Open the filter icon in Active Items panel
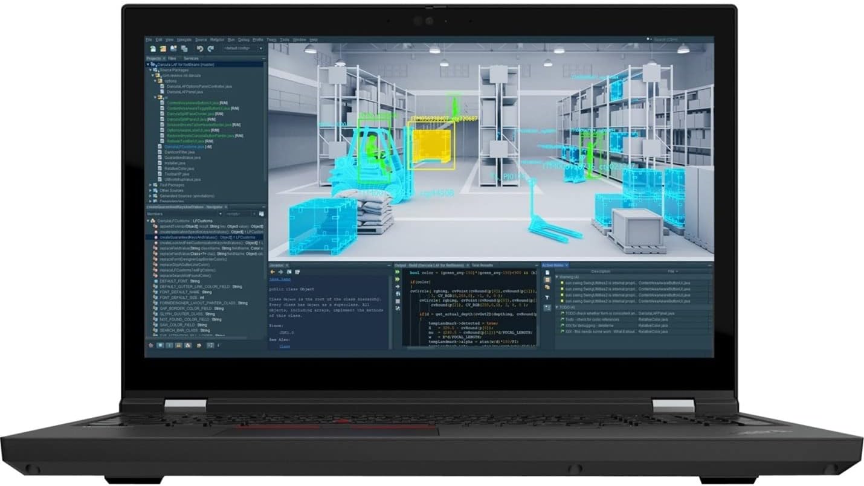Viewport: 864px width, 486px height. (x=547, y=297)
